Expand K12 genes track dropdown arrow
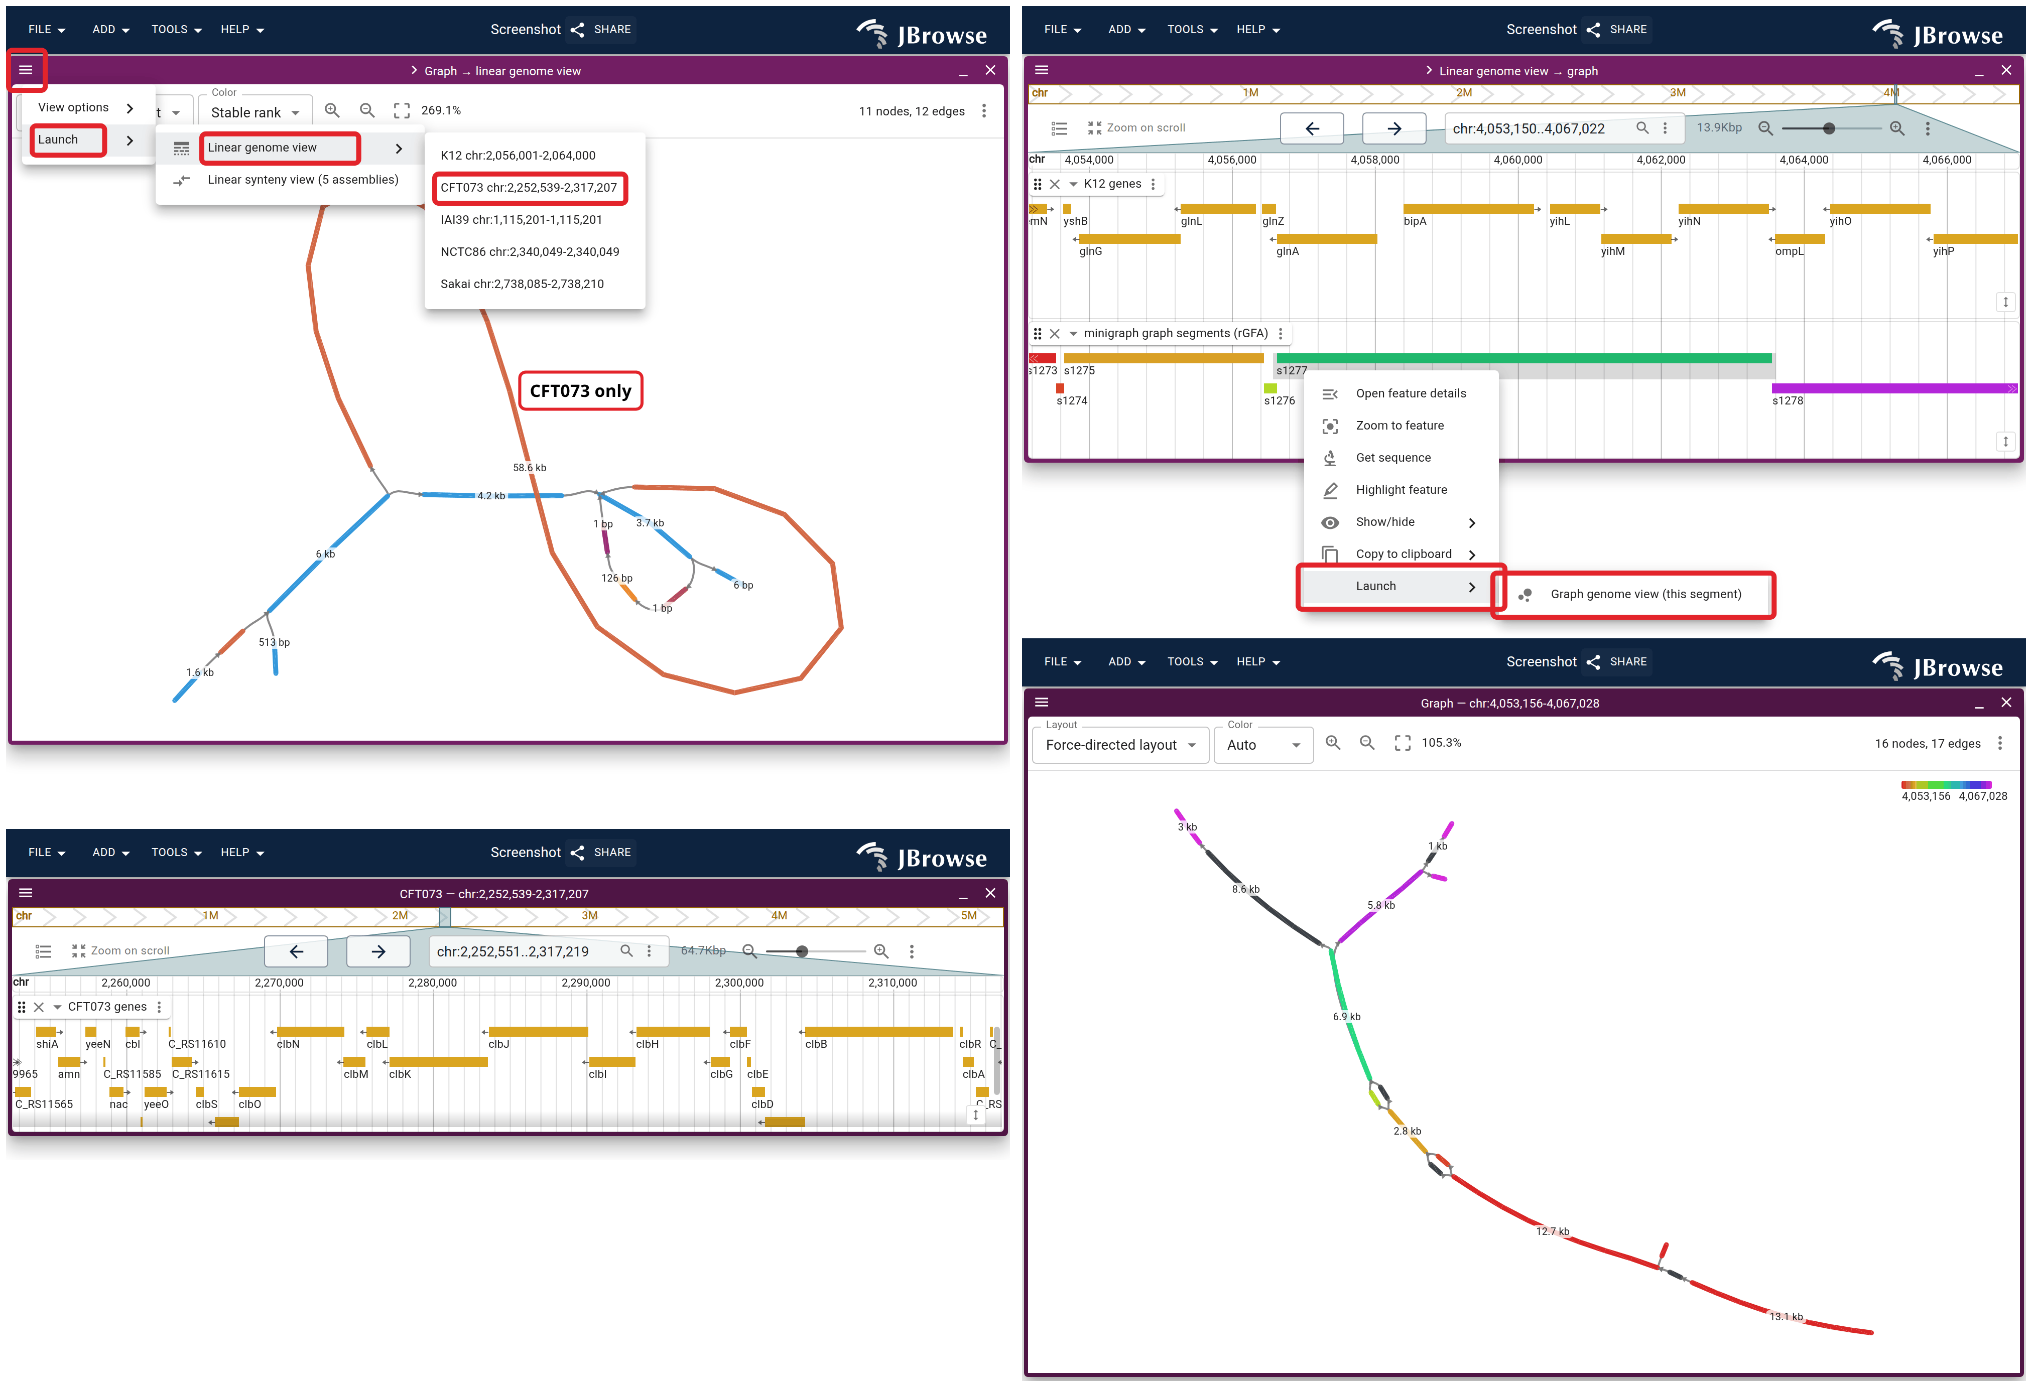This screenshot has height=1387, width=2032. [x=1073, y=184]
